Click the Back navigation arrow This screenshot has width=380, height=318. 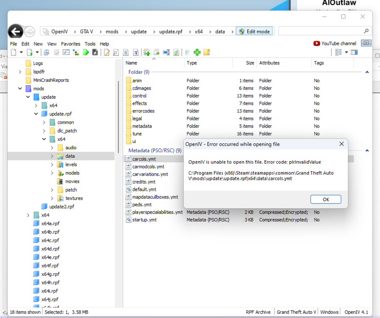tap(16, 31)
